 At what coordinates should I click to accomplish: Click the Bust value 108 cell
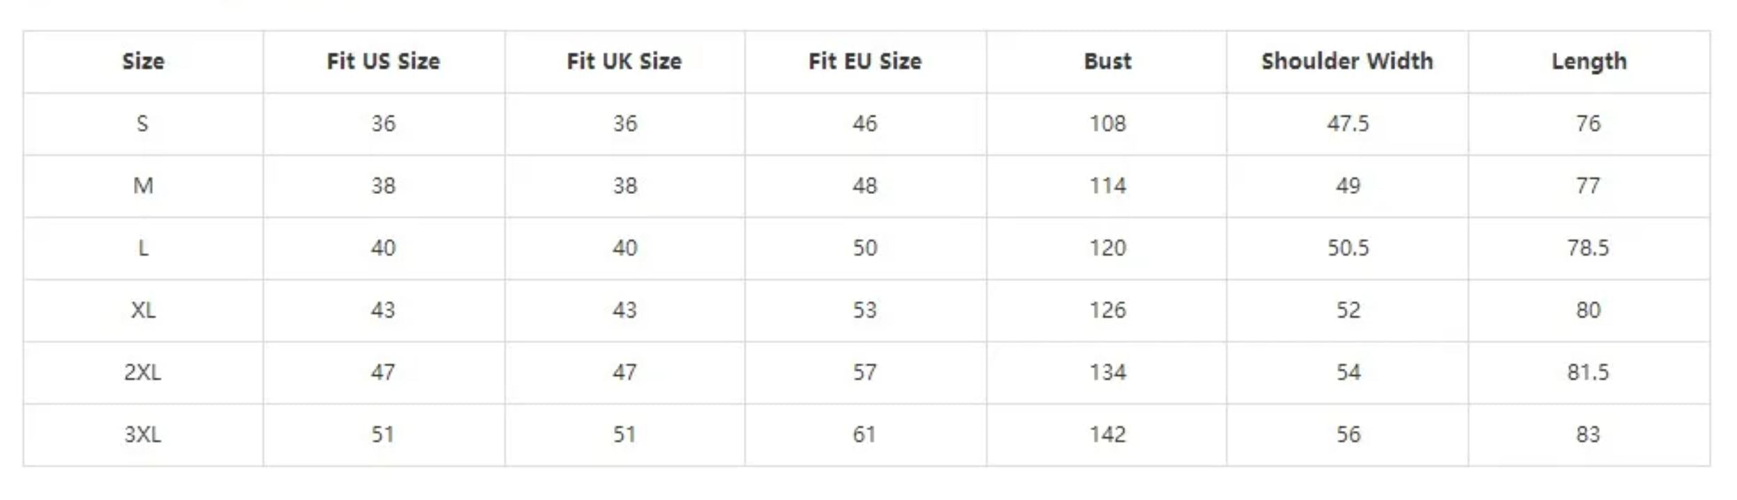[x=1107, y=123]
